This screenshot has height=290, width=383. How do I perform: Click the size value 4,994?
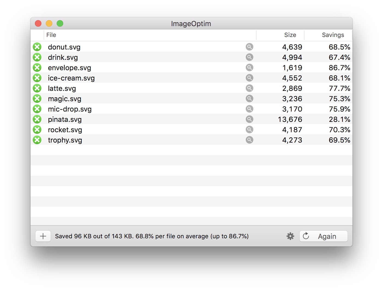tap(292, 57)
